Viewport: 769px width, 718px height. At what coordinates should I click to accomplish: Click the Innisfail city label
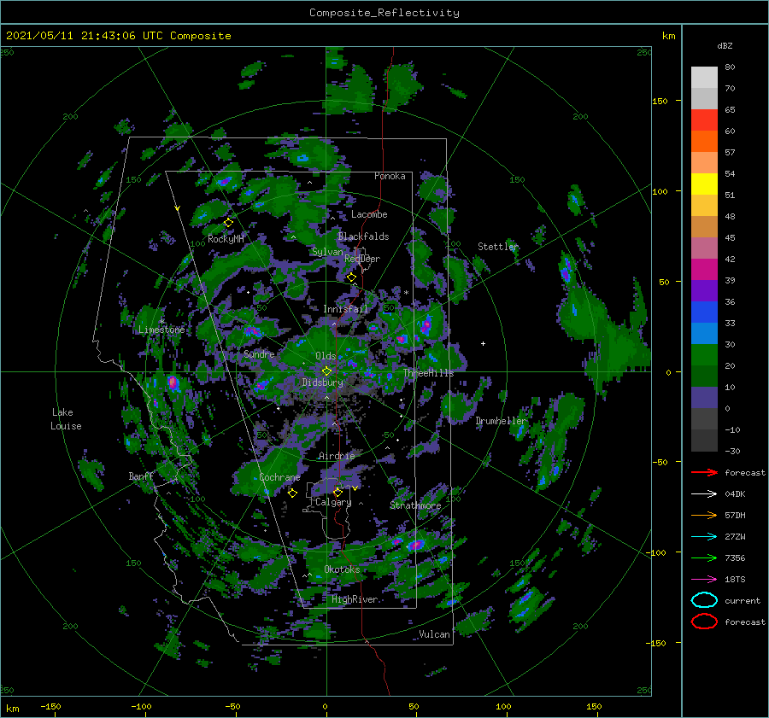coord(345,309)
